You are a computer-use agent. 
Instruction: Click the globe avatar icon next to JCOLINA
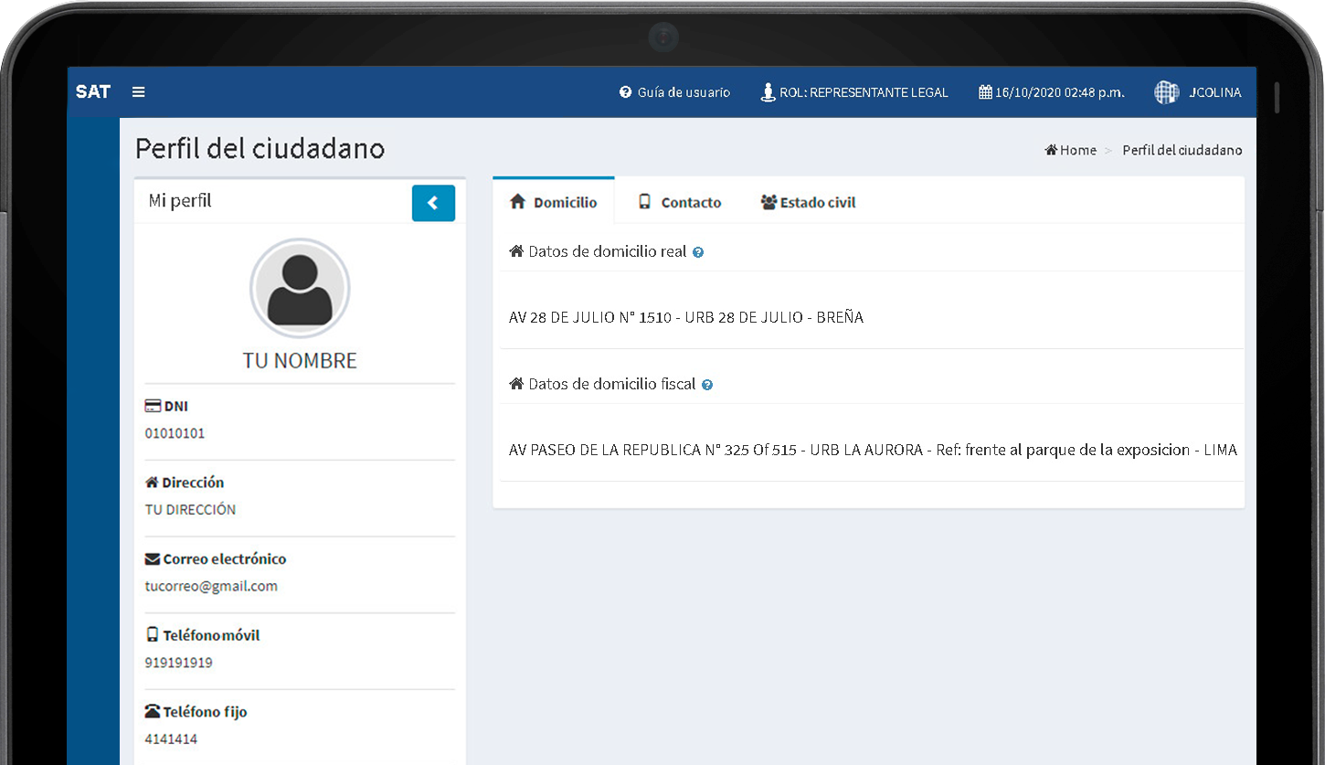(1167, 92)
